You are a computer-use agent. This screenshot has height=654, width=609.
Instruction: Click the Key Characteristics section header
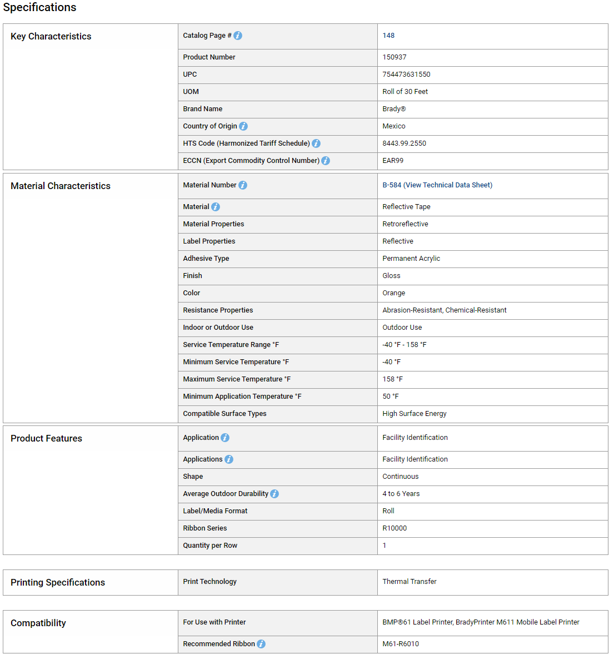pyautogui.click(x=51, y=36)
